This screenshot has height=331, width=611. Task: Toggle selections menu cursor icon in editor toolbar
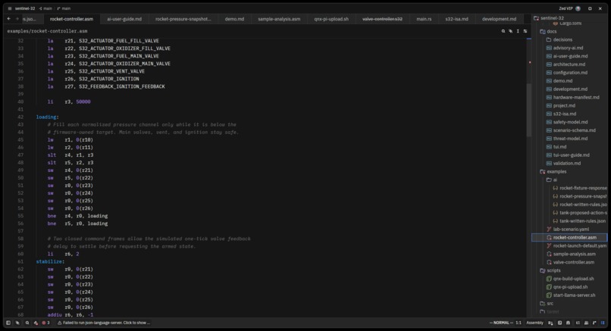pyautogui.click(x=518, y=31)
